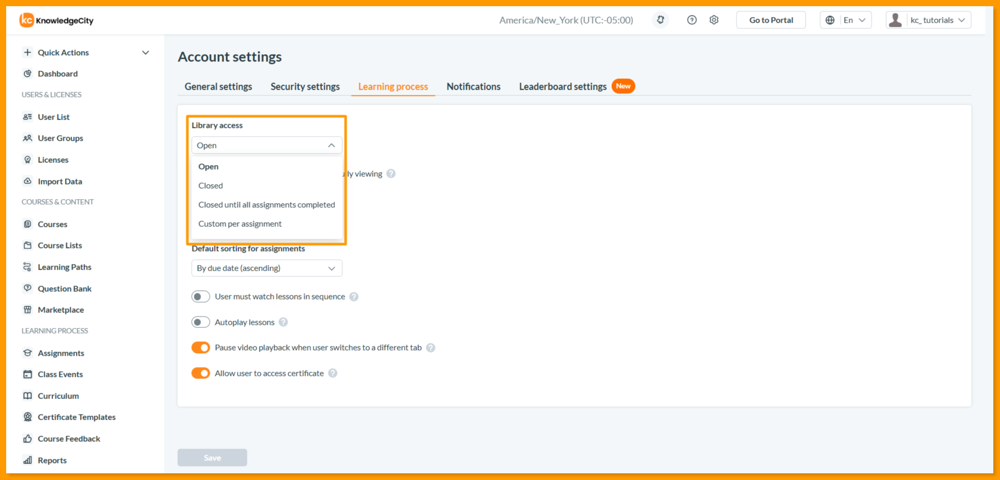Click the Learning Paths sidebar icon
This screenshot has height=480, width=1000.
[28, 267]
